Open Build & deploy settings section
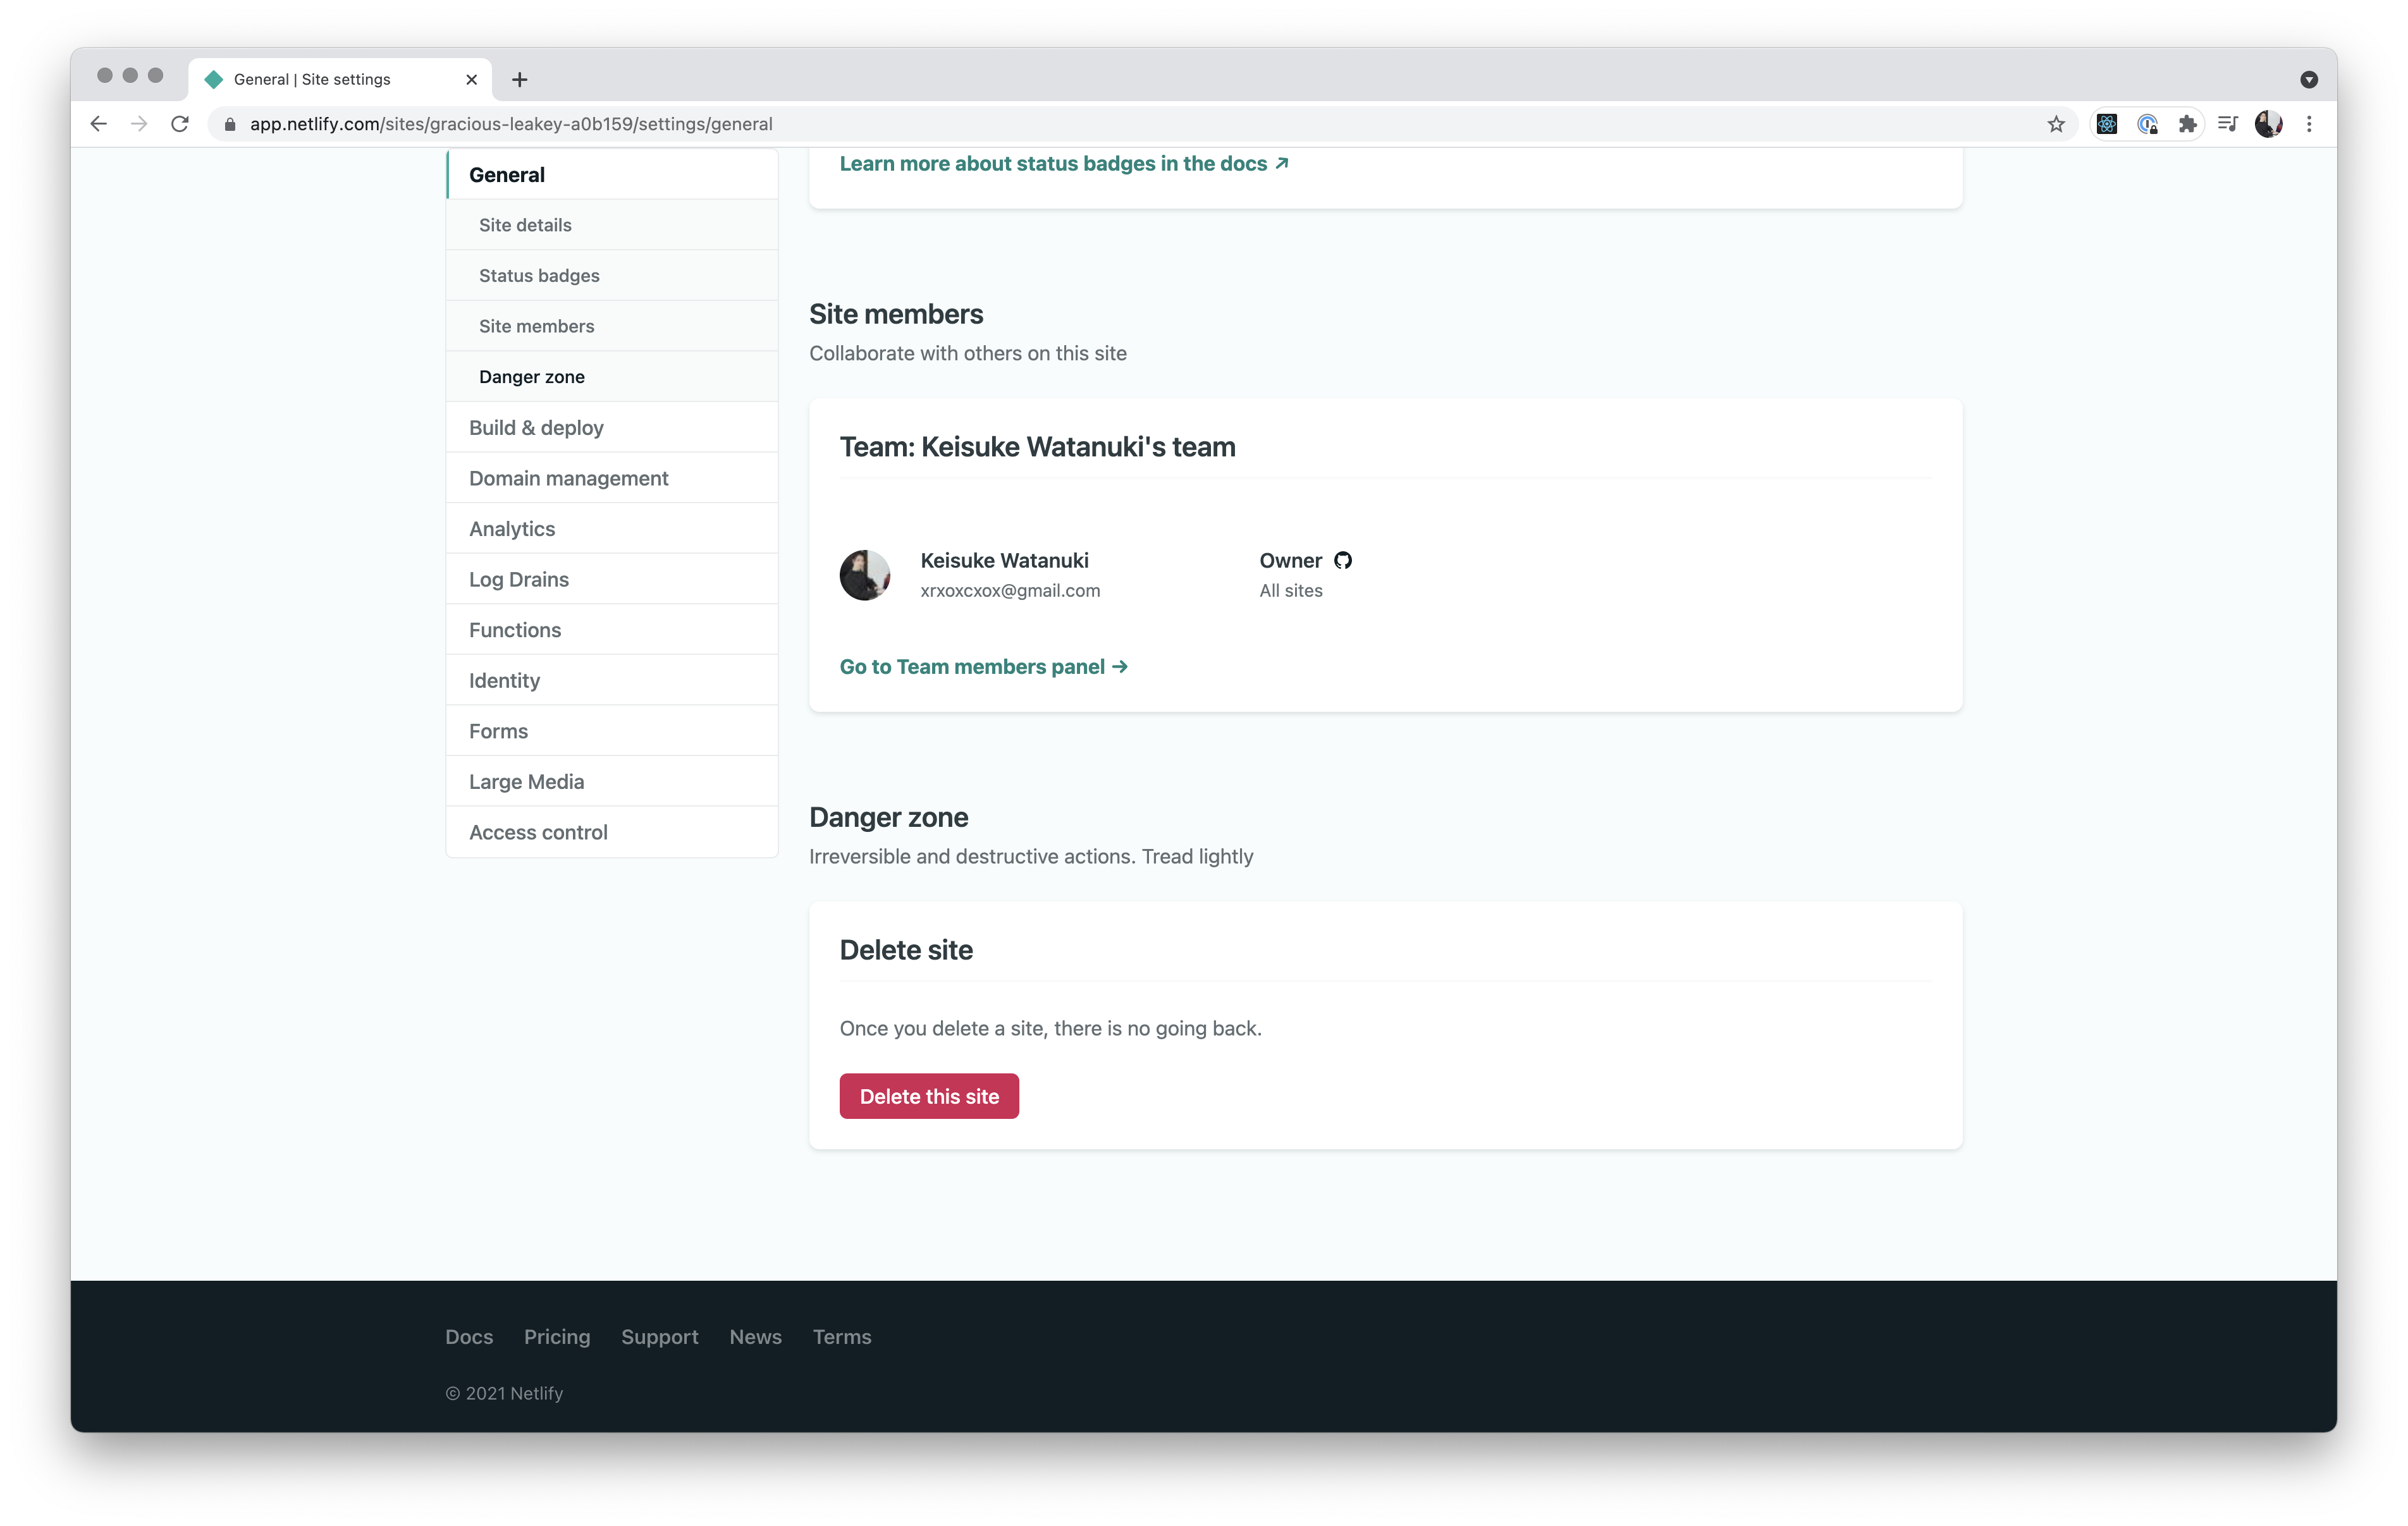 click(536, 428)
